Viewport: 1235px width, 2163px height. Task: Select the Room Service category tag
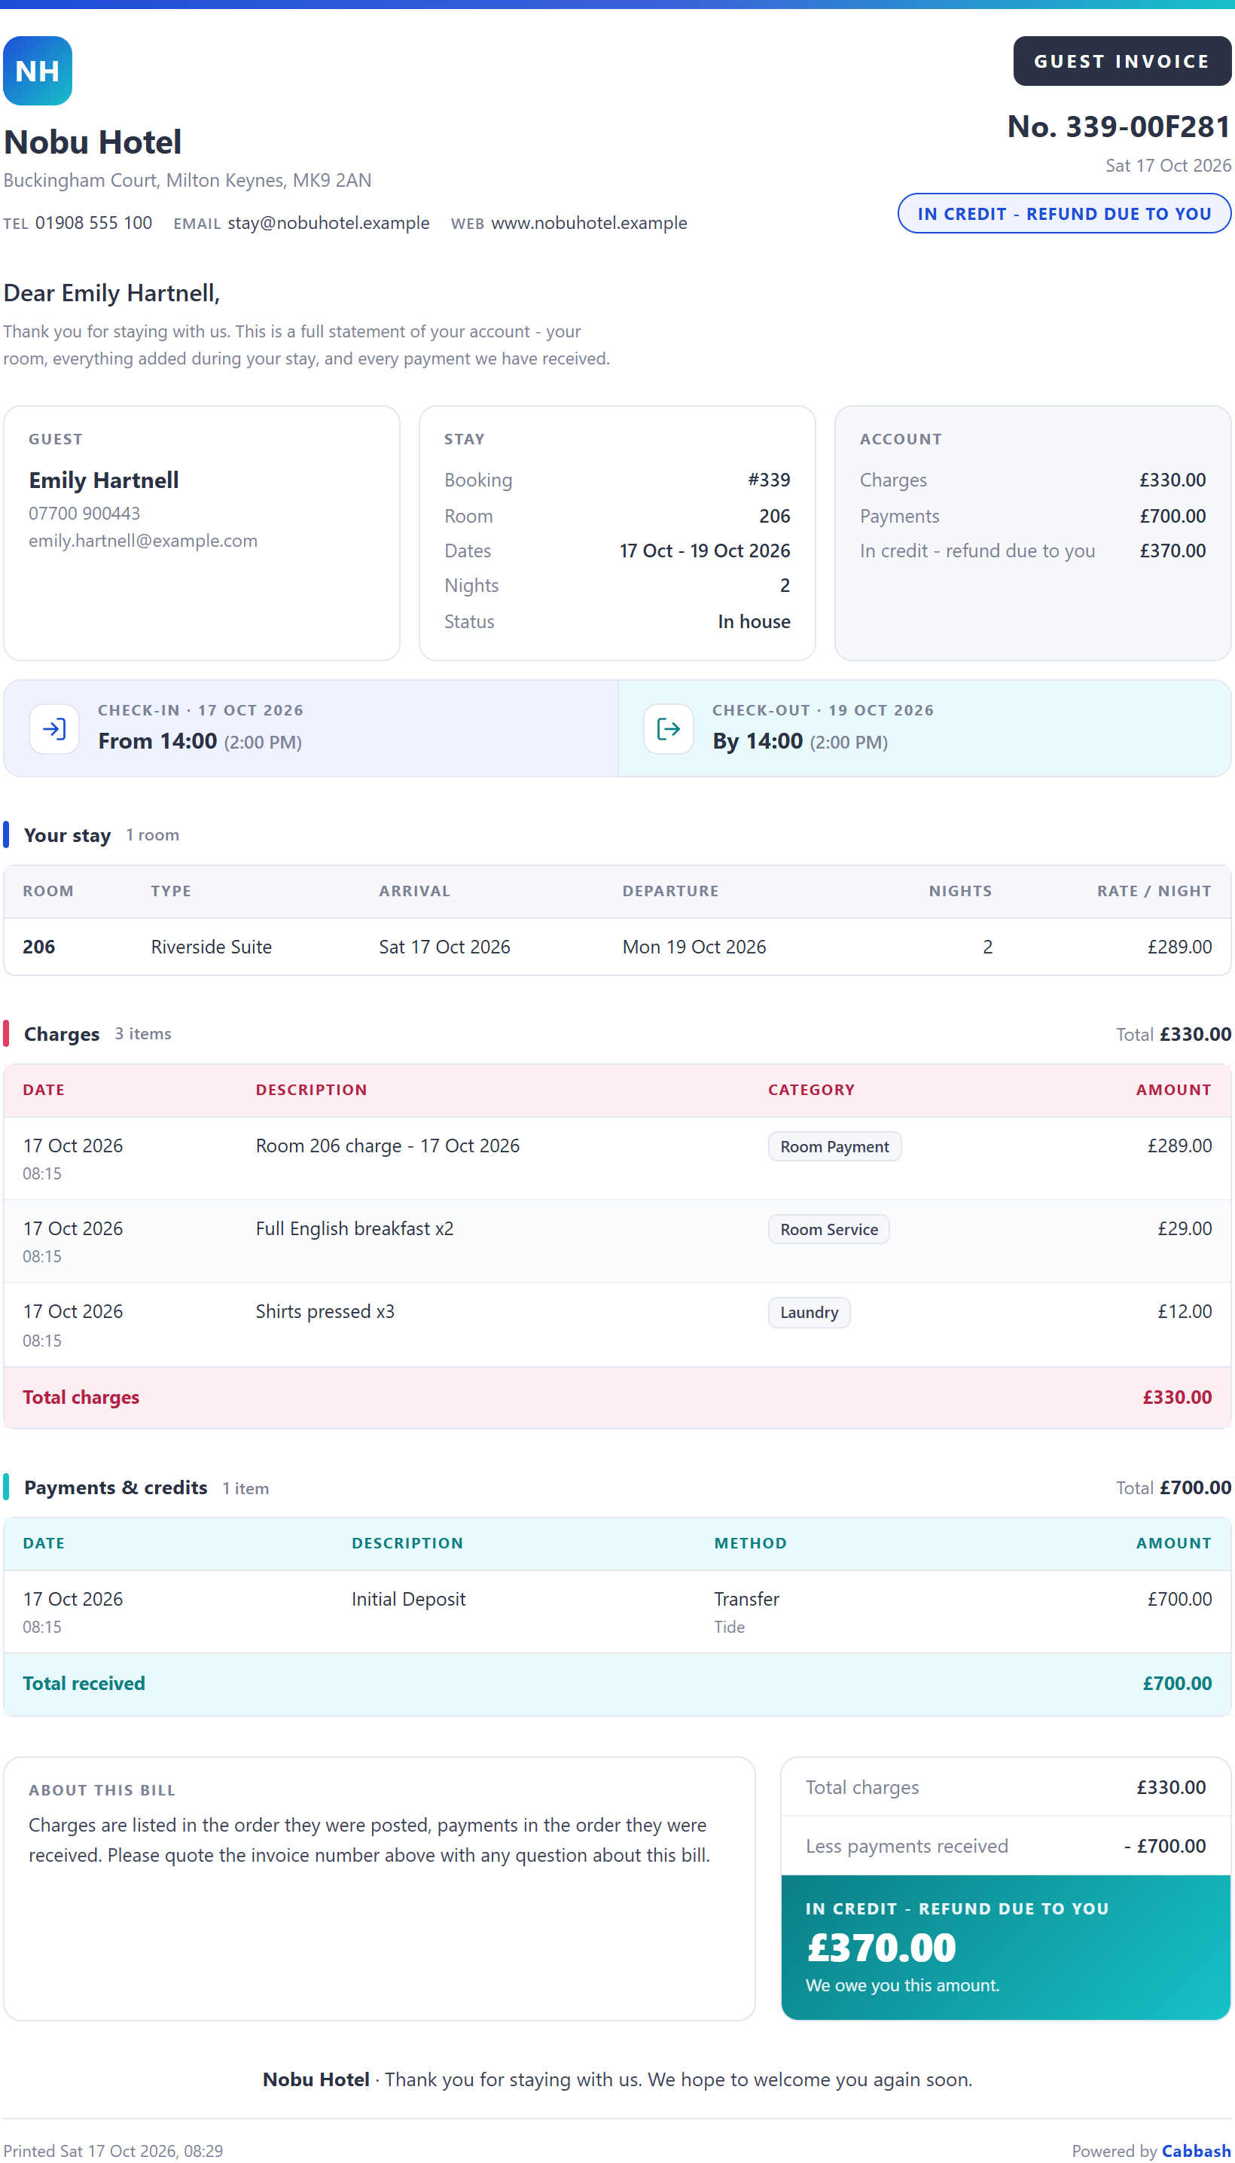coord(828,1229)
